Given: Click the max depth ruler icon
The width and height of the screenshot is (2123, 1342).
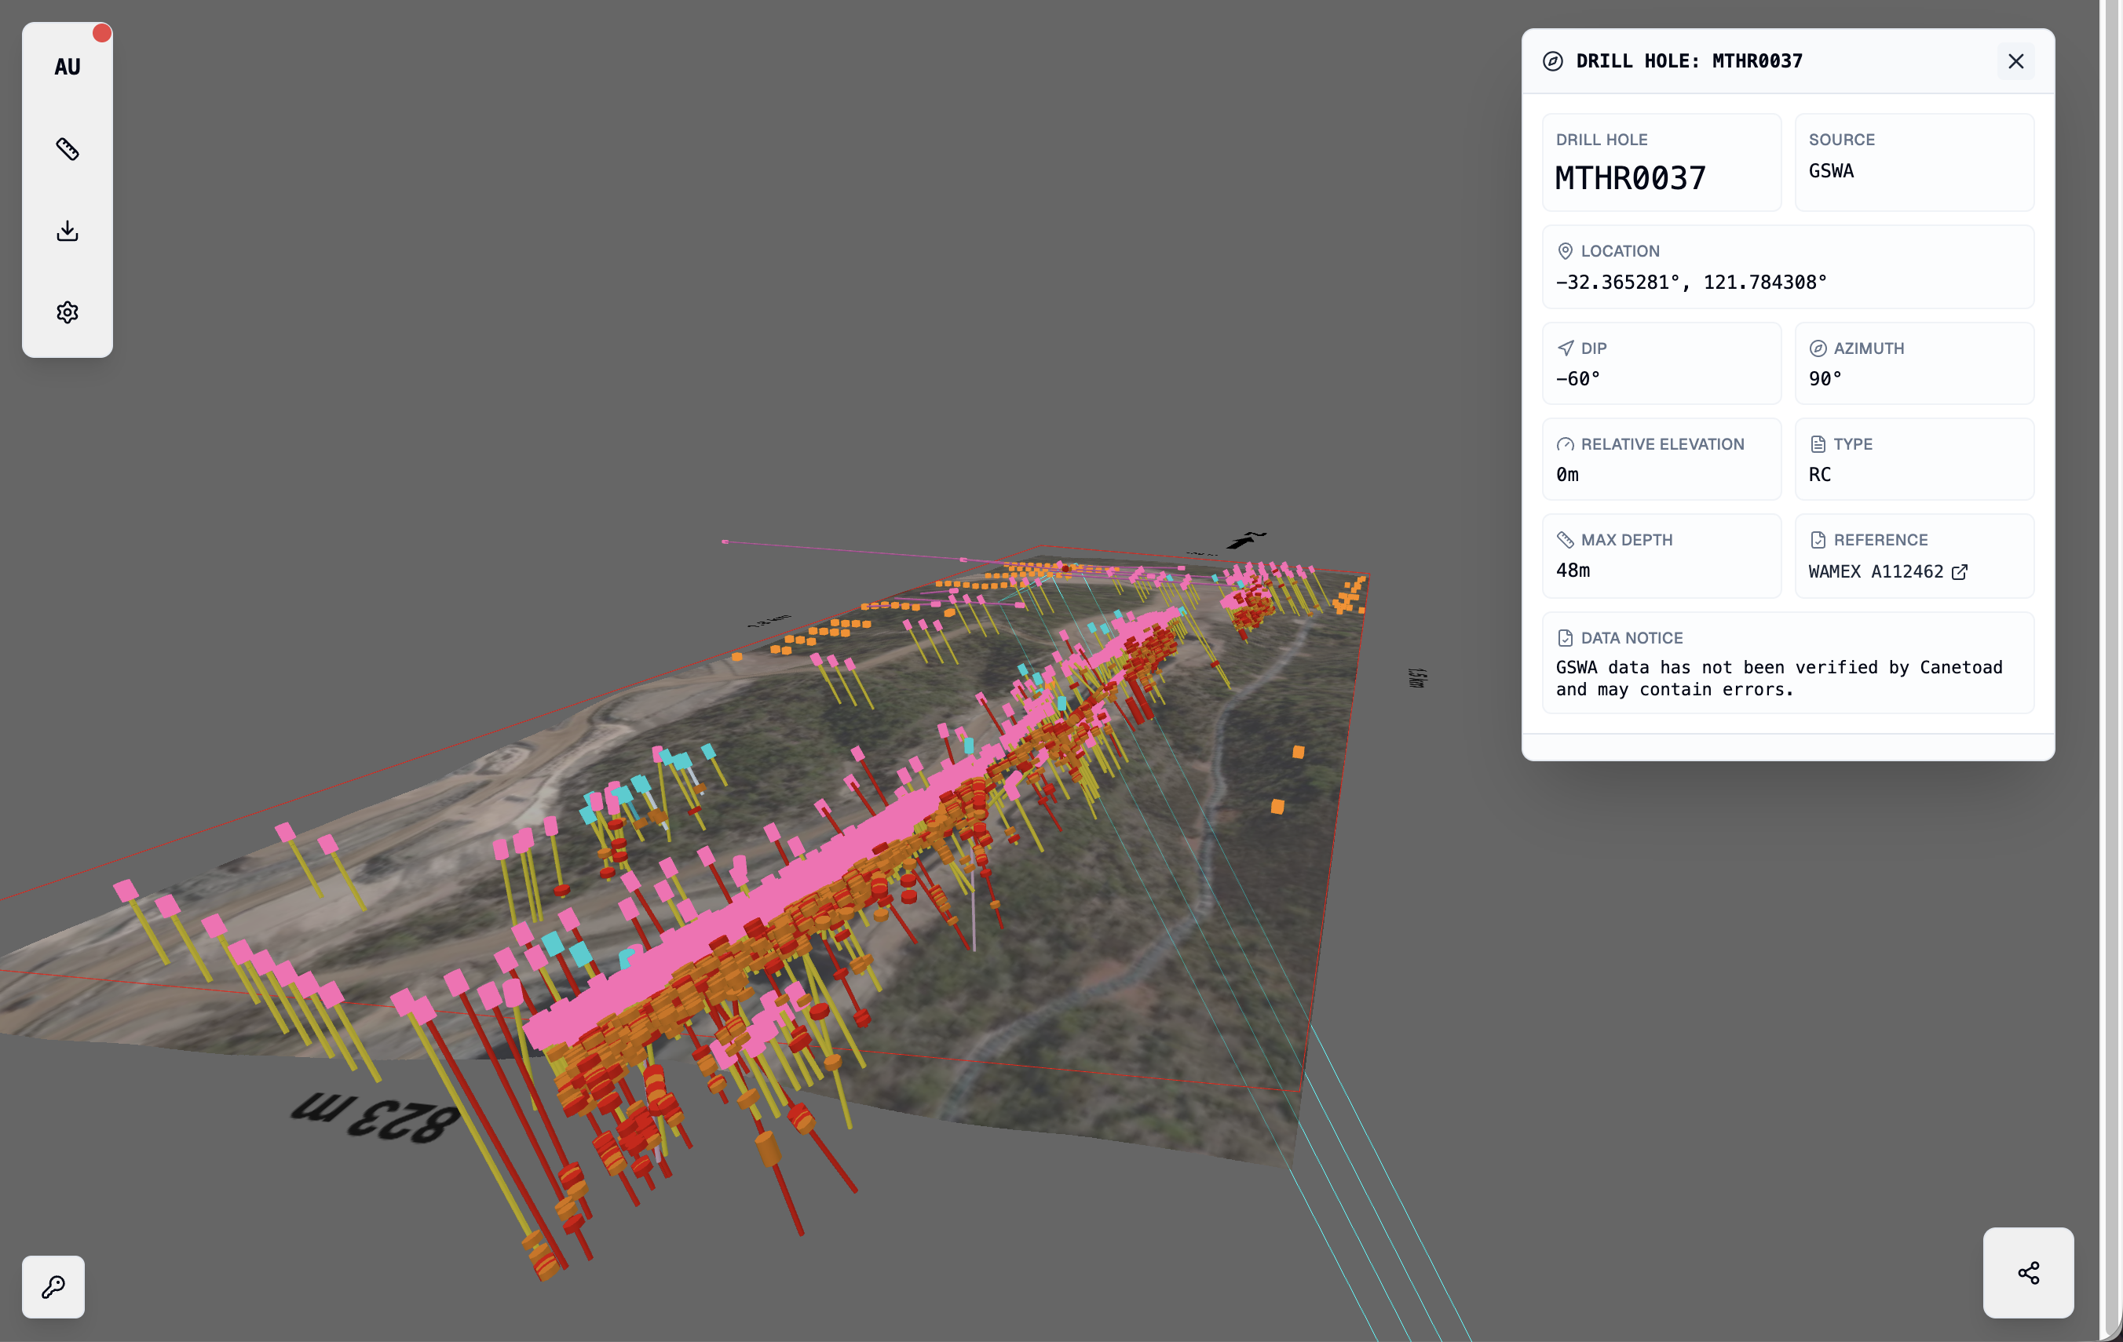Looking at the screenshot, I should [x=1565, y=539].
